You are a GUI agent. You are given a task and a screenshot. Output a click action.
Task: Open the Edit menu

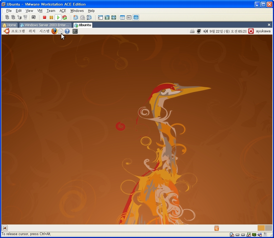coord(19,11)
